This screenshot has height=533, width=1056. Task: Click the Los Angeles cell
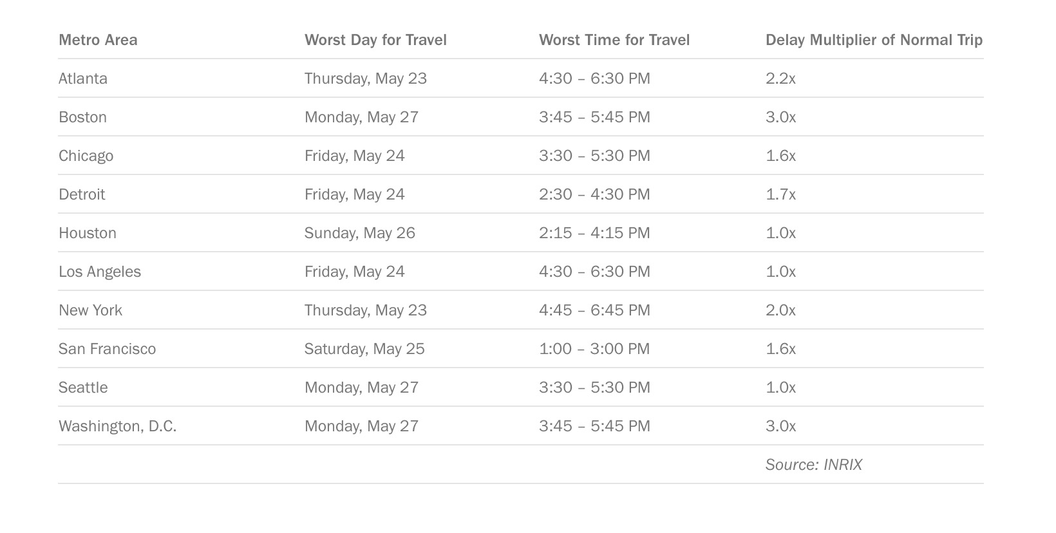tap(100, 272)
